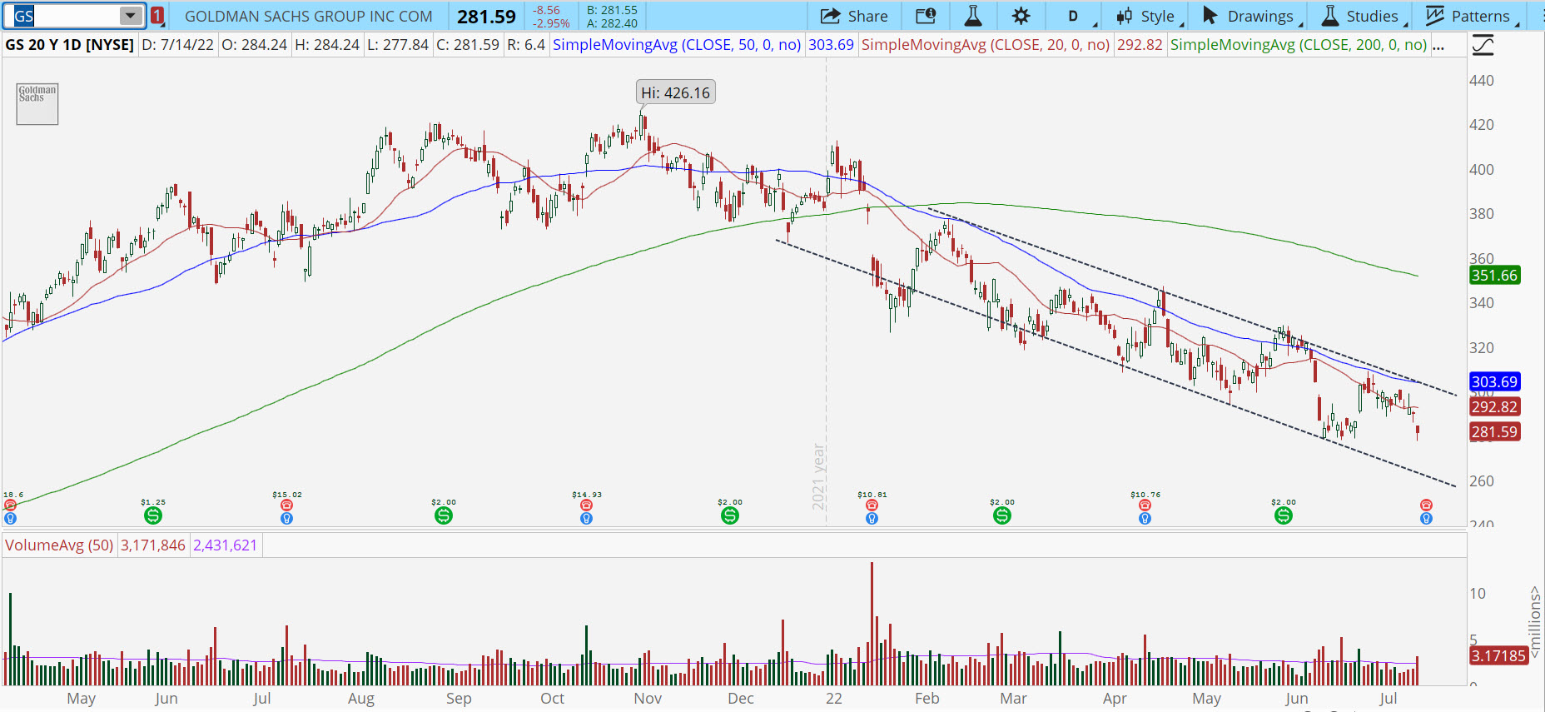Click the red alert badge beside the symbol box
Viewport: 1545px width, 712px height.
(x=157, y=16)
